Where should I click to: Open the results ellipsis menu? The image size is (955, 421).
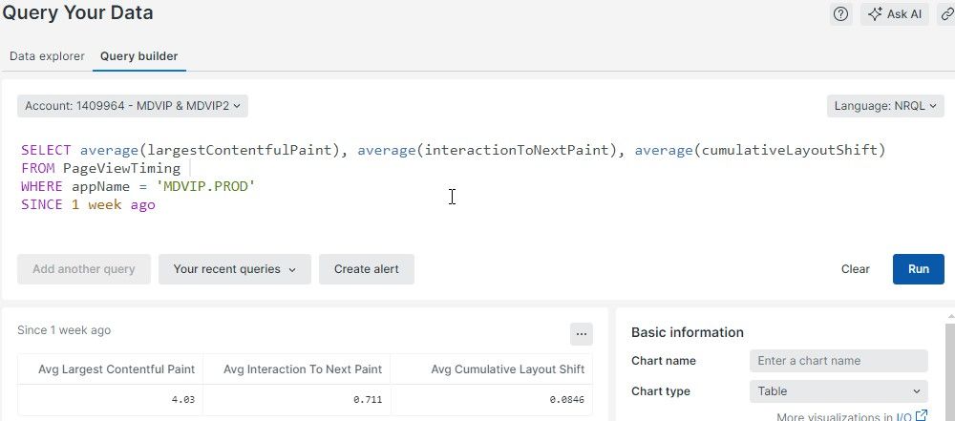tap(581, 334)
